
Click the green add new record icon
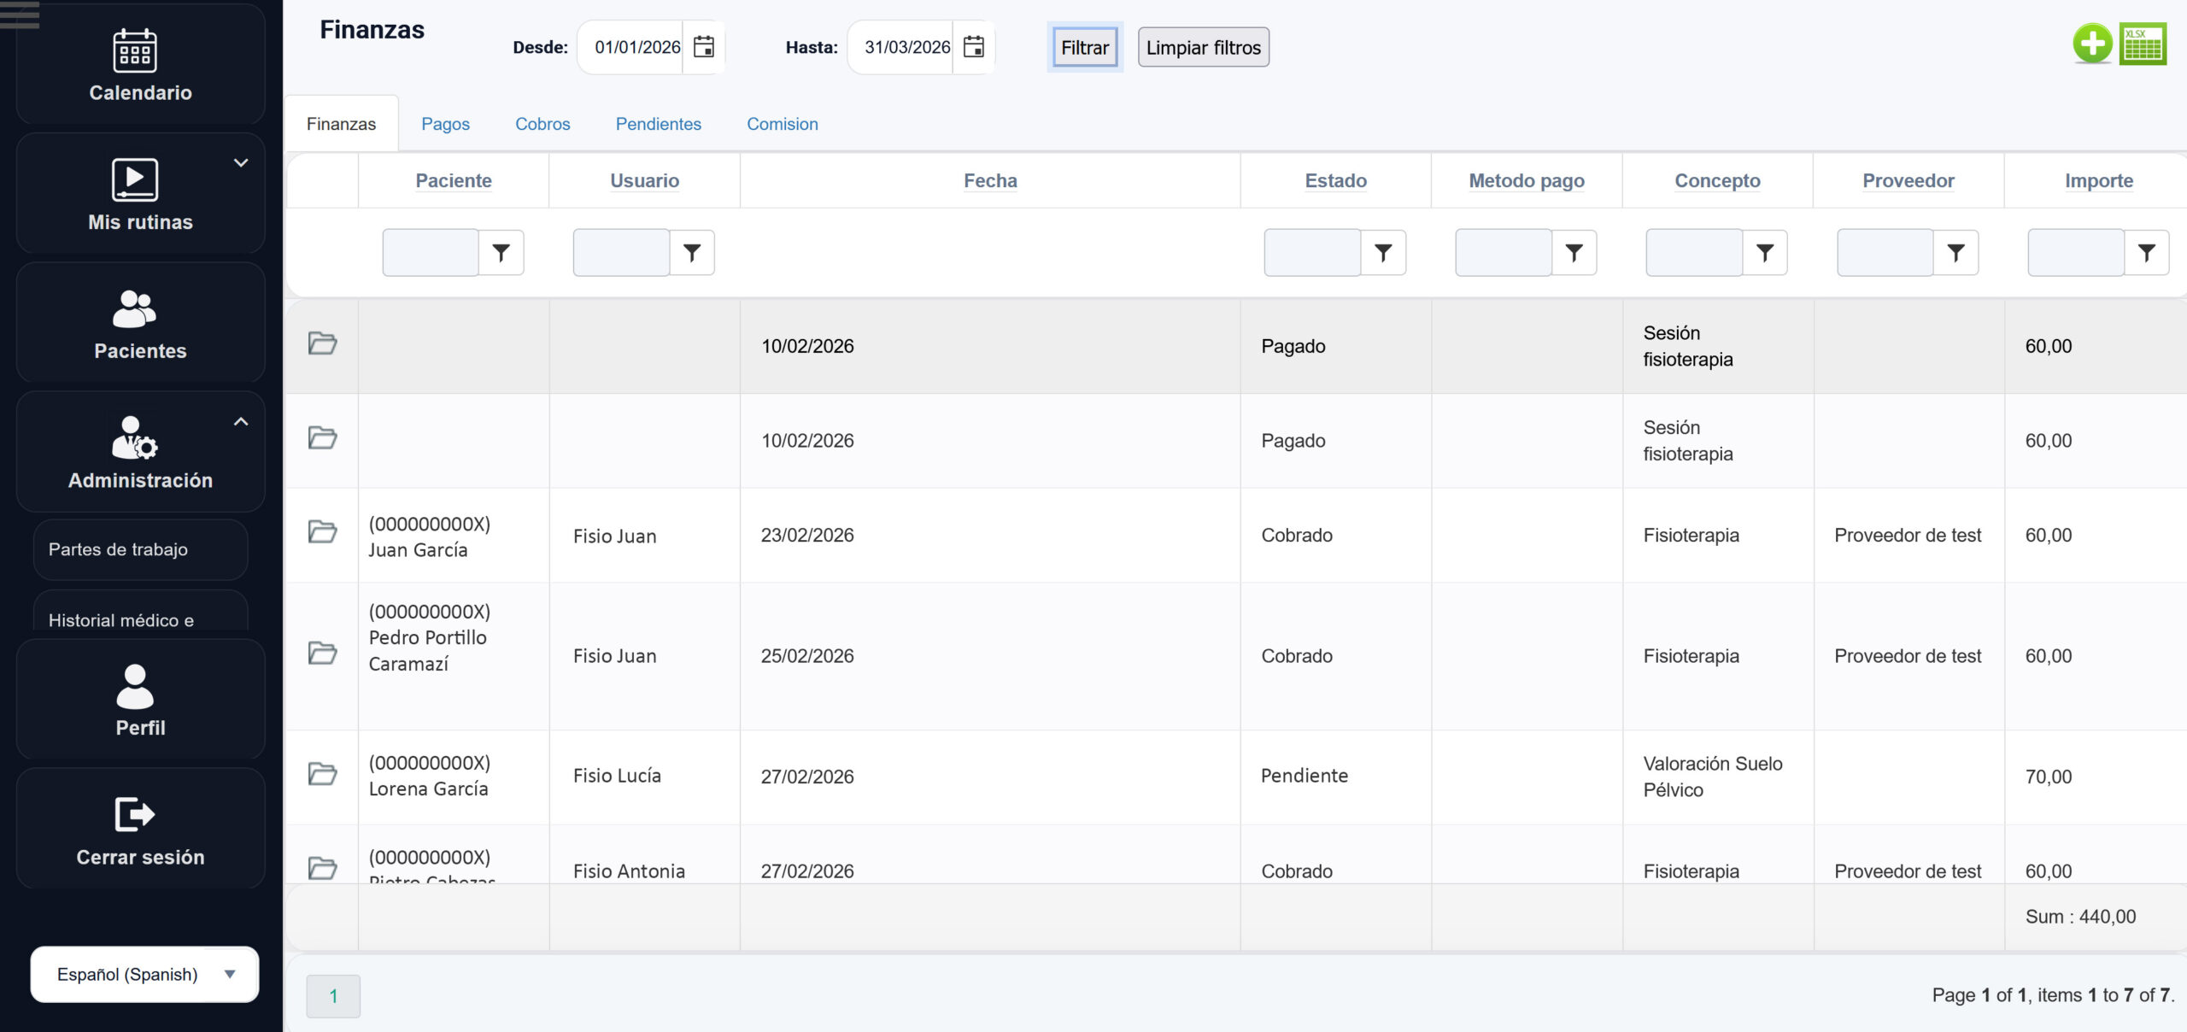[2091, 44]
